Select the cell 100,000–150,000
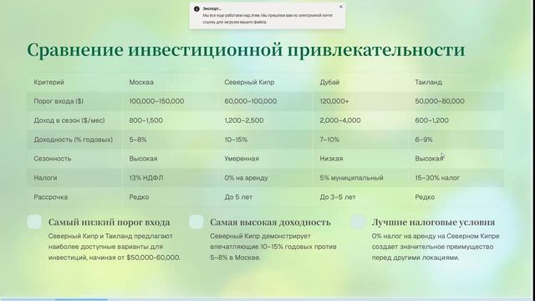 click(x=156, y=101)
